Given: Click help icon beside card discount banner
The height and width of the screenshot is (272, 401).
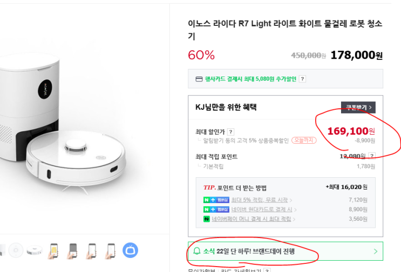Looking at the screenshot, I should tap(302, 79).
